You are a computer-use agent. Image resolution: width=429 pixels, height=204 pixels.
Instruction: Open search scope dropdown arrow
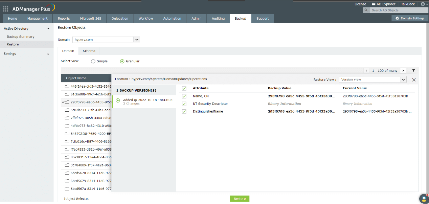point(368,10)
